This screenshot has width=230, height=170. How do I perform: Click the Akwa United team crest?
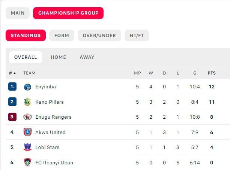click(27, 132)
